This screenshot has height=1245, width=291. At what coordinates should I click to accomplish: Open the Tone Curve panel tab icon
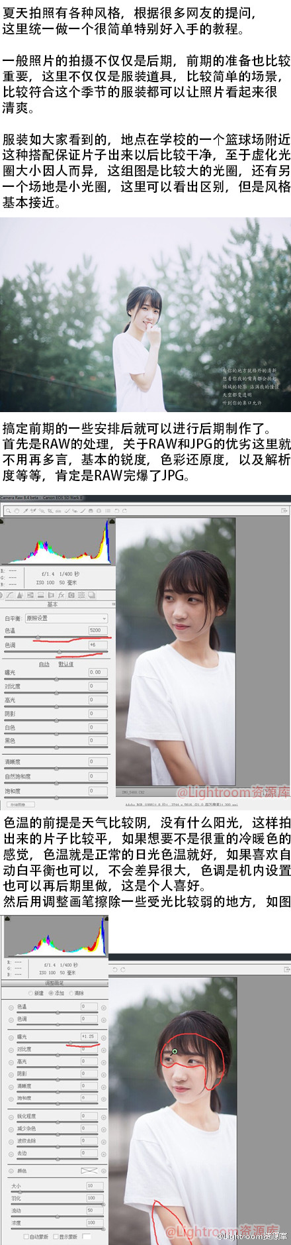9,595
